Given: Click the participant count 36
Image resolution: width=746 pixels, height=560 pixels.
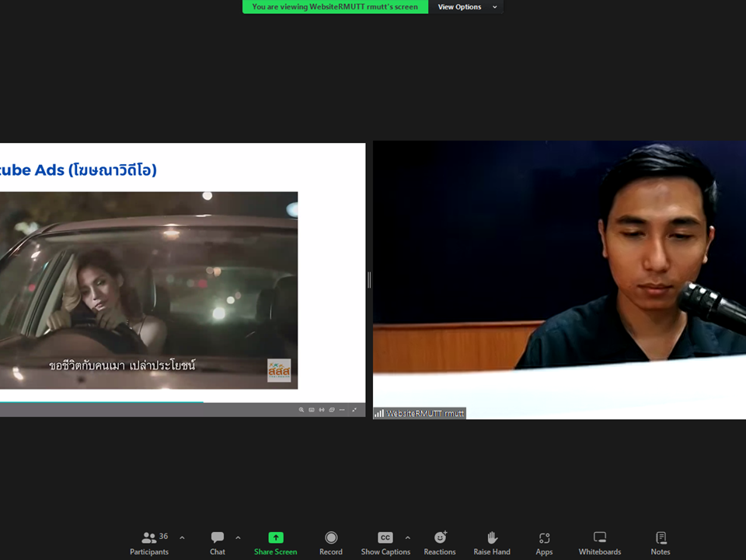Looking at the screenshot, I should [x=163, y=536].
